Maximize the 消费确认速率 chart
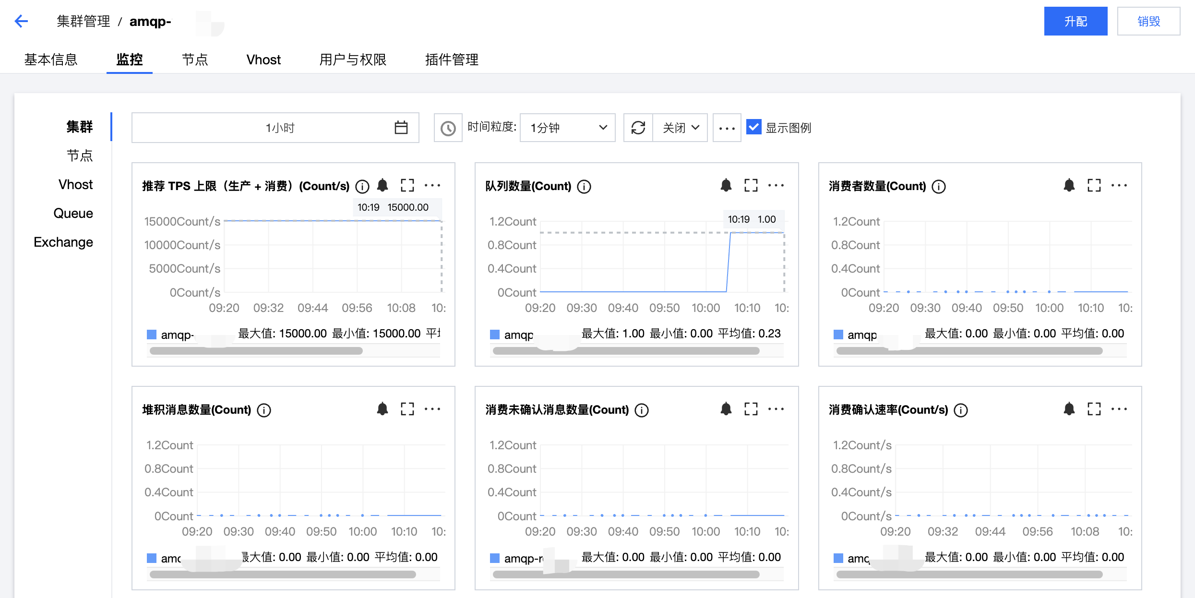 pyautogui.click(x=1094, y=409)
